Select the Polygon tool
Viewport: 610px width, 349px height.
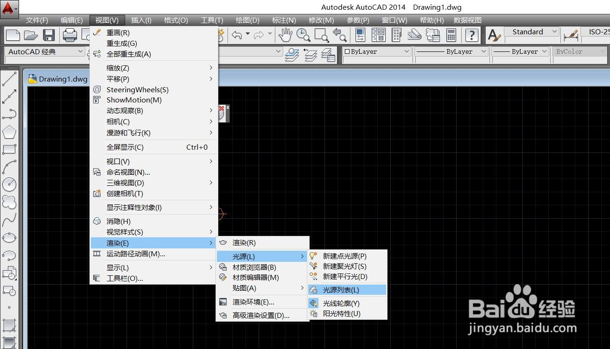pyautogui.click(x=9, y=132)
